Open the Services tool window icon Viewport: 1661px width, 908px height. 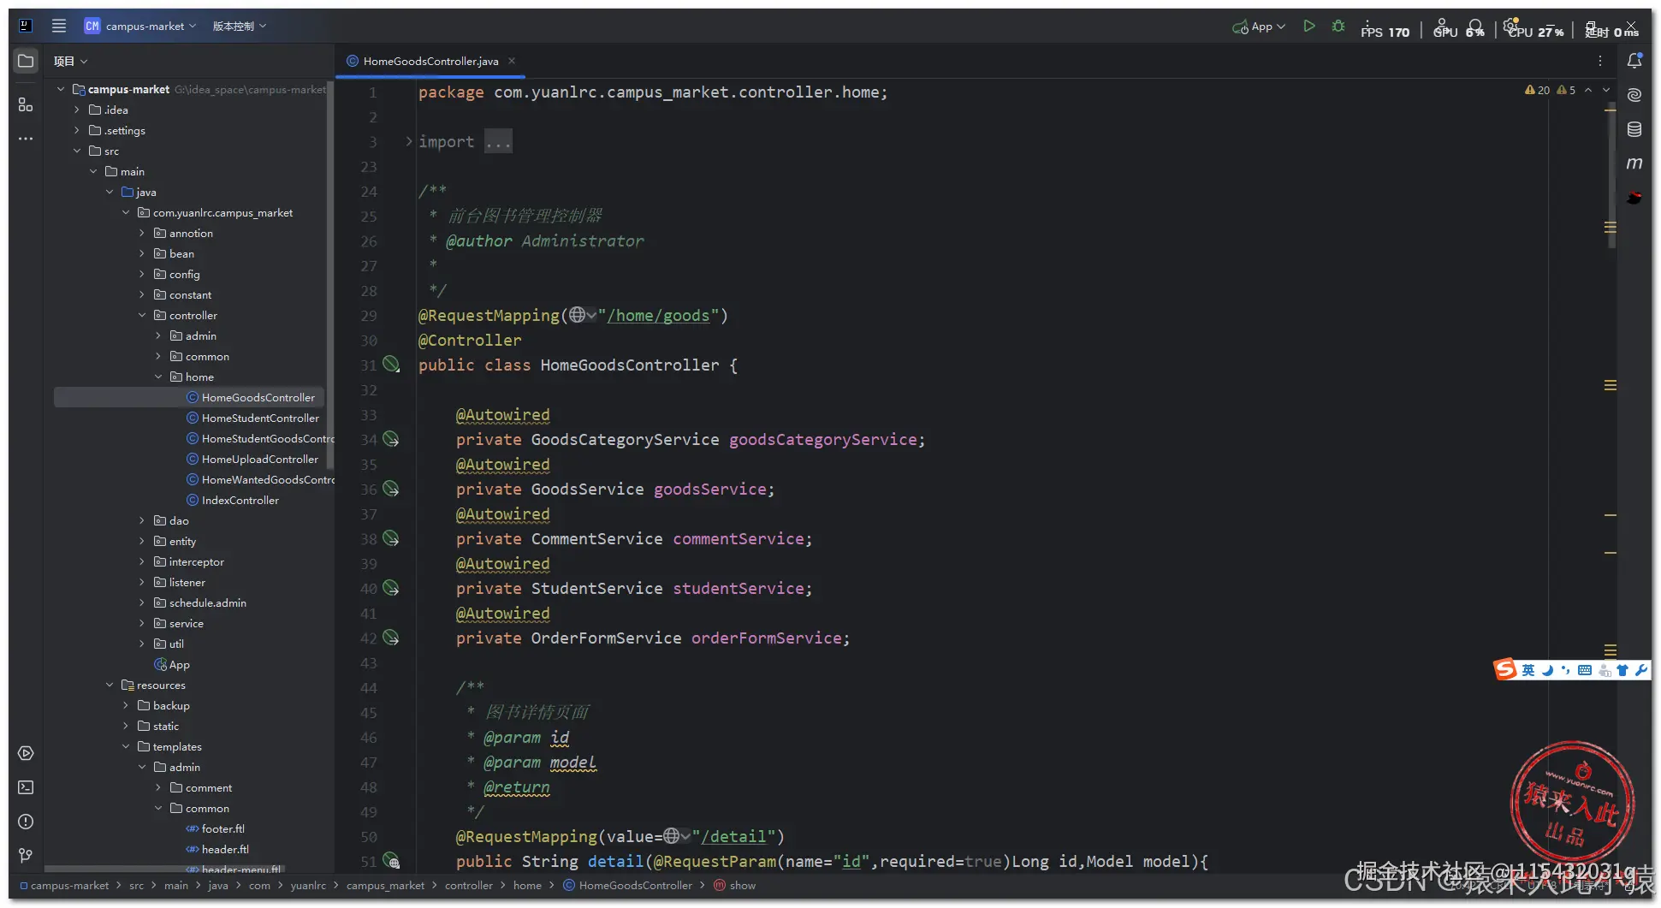click(26, 753)
